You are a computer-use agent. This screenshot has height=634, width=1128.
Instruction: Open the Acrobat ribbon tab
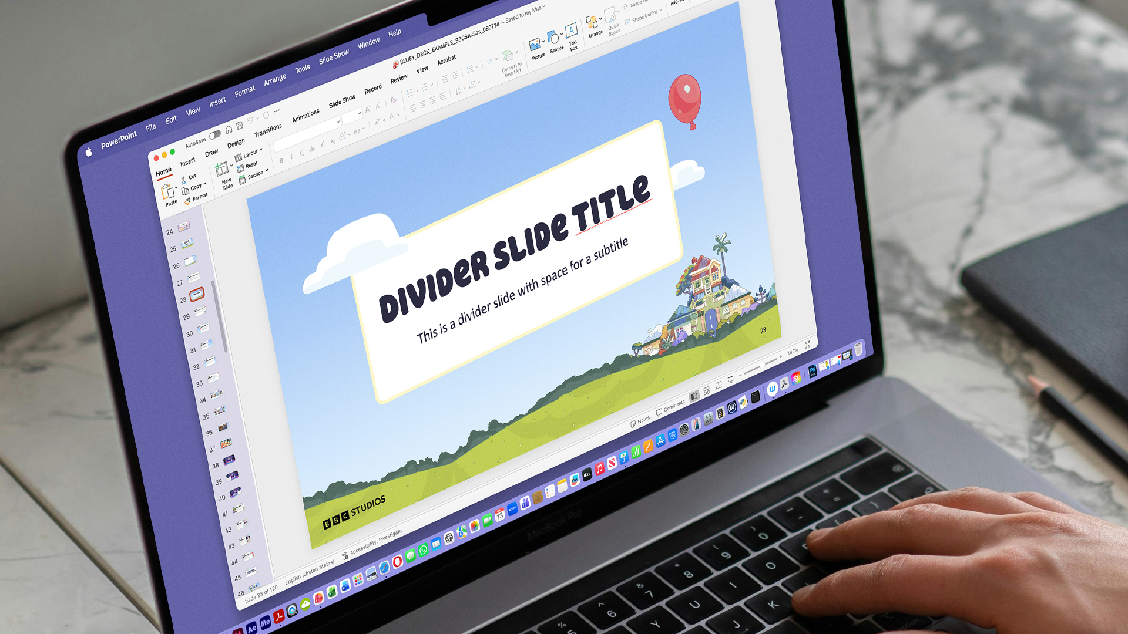pyautogui.click(x=446, y=59)
